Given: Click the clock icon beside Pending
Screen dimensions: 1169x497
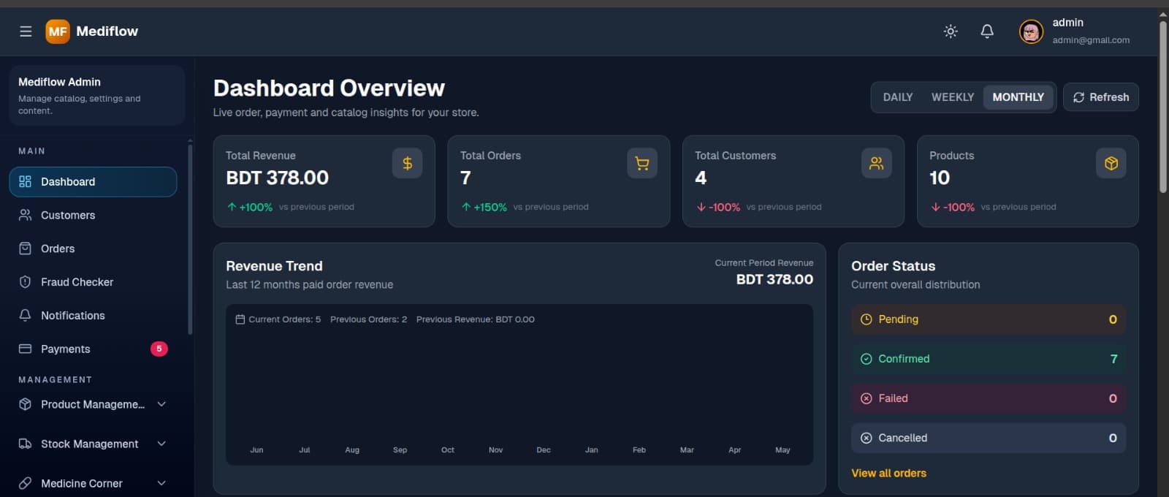Looking at the screenshot, I should coord(867,319).
